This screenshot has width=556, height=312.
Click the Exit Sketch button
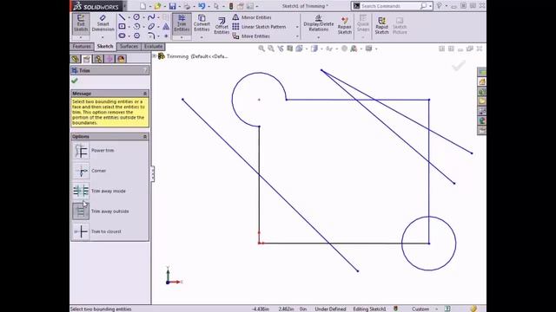81,23
